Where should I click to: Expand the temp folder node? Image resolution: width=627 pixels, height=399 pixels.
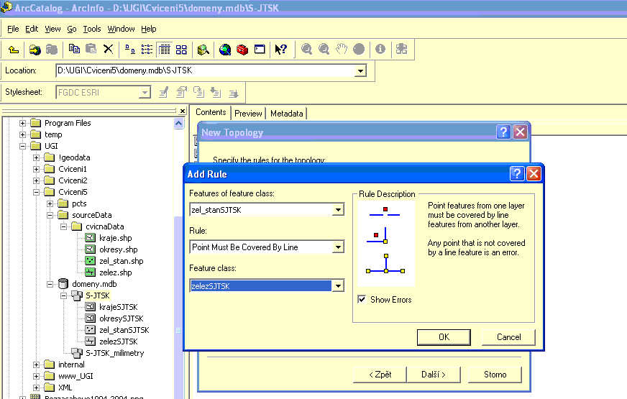[22, 134]
